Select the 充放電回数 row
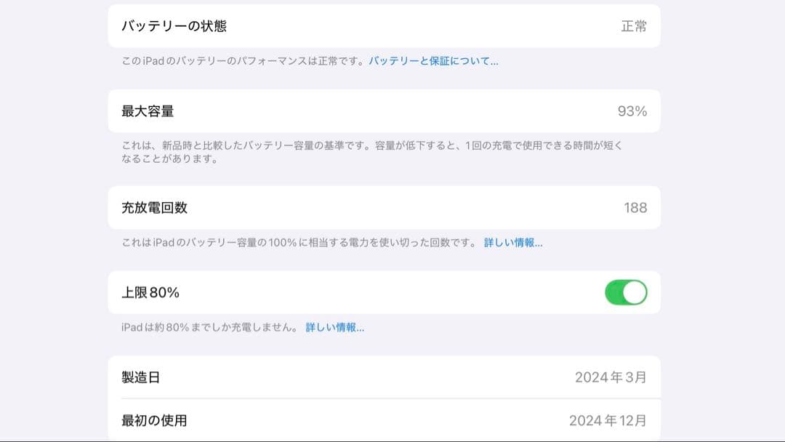 [385, 207]
